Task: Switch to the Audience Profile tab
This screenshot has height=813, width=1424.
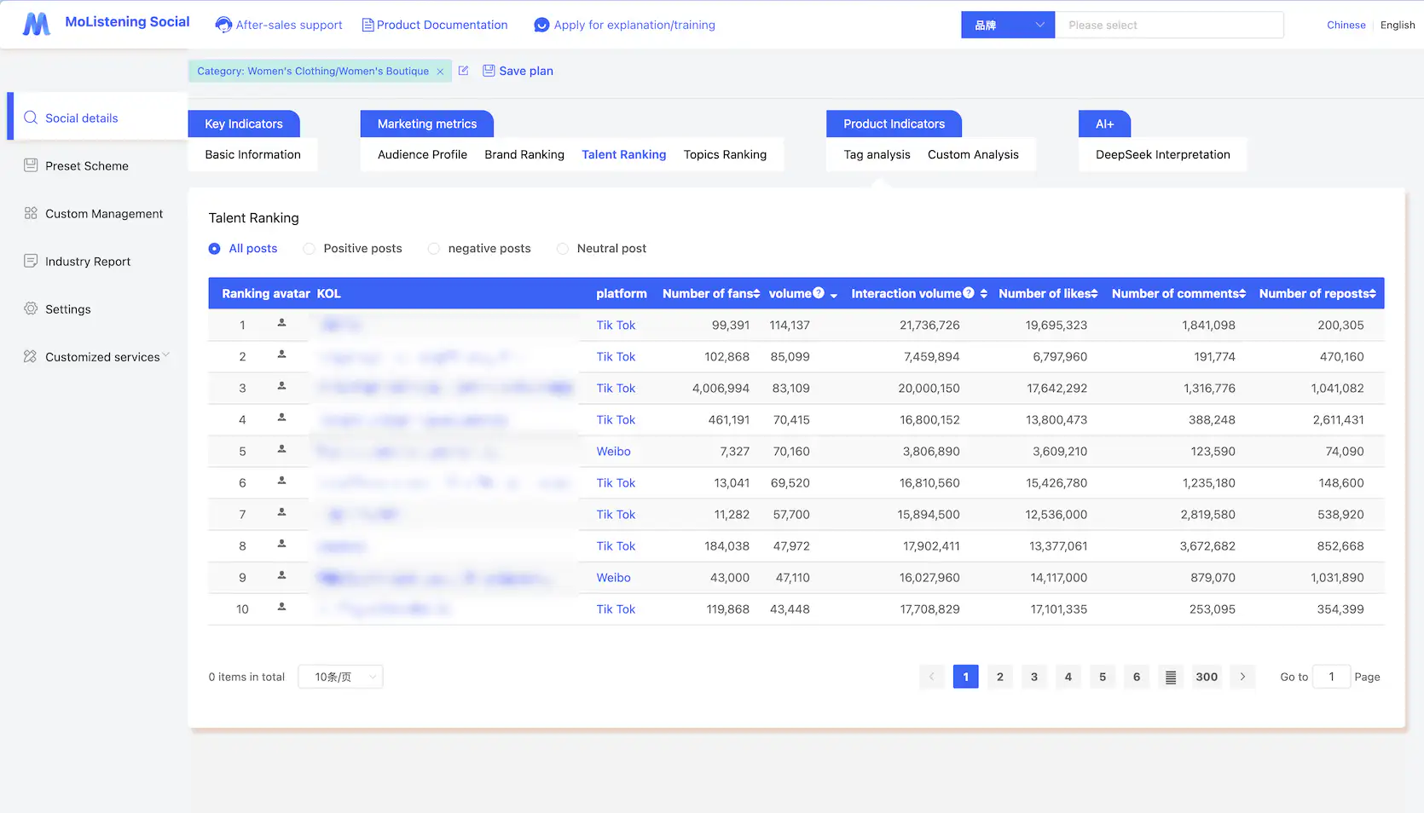Action: pos(421,154)
